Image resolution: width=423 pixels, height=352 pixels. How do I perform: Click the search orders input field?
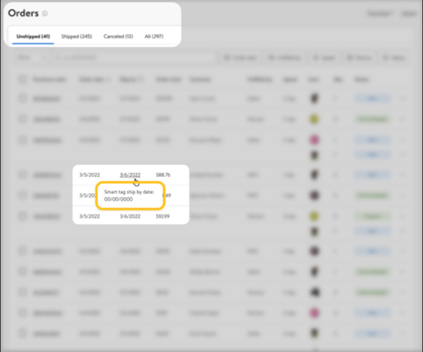click(134, 58)
